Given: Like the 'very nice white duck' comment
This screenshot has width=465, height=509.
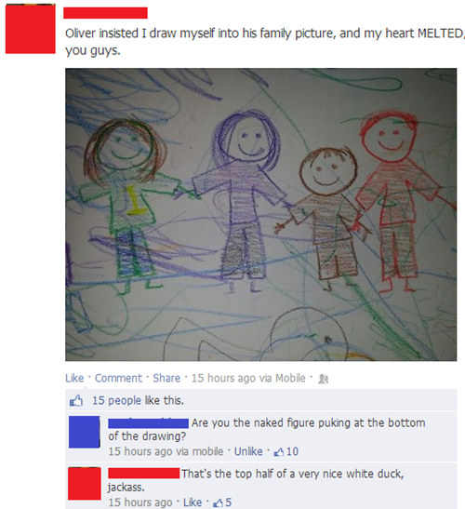Looking at the screenshot, I should (x=193, y=502).
